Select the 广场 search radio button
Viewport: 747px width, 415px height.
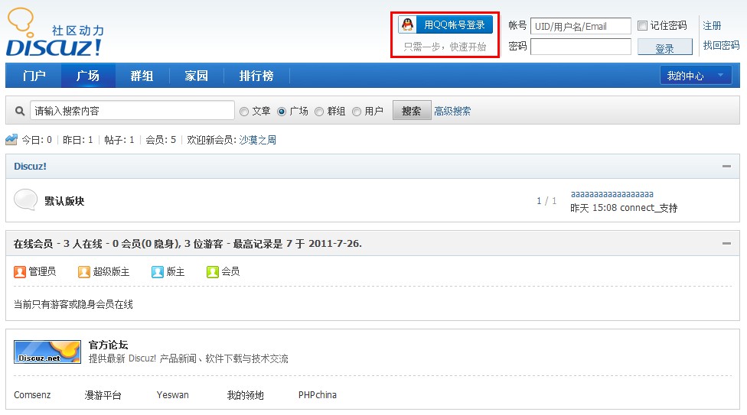pos(282,112)
